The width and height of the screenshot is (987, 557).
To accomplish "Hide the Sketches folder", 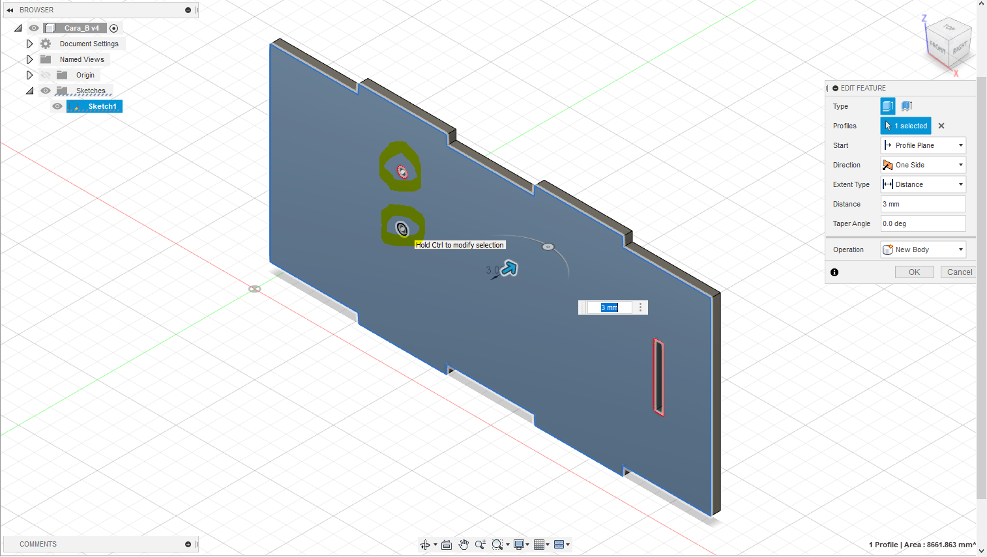I will (x=46, y=91).
